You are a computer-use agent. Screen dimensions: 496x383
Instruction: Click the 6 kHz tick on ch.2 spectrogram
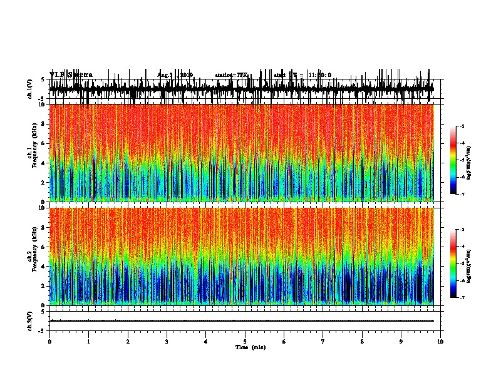tap(43, 247)
